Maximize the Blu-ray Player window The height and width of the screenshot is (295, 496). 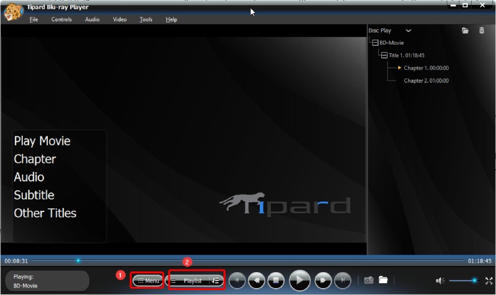(x=466, y=5)
